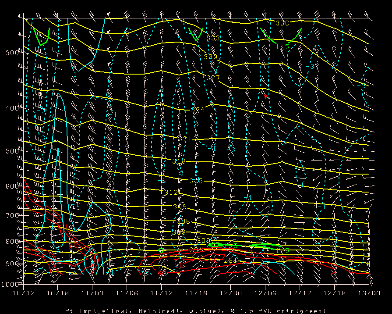Viewport: 392px width, 314px height.
Task: Click the 10/18 tick label on time axis
Action: 57,293
